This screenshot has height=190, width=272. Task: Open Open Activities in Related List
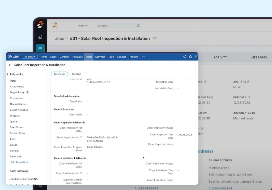tap(18, 104)
